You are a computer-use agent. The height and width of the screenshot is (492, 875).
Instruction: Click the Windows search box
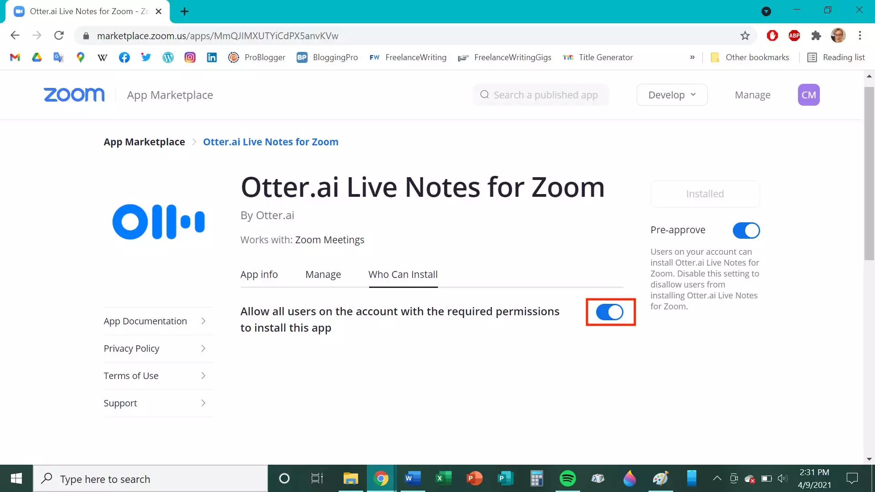tap(150, 479)
